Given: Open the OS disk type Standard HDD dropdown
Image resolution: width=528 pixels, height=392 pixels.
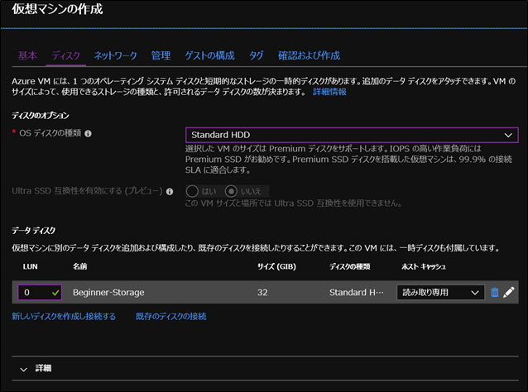Looking at the screenshot, I should [x=351, y=135].
